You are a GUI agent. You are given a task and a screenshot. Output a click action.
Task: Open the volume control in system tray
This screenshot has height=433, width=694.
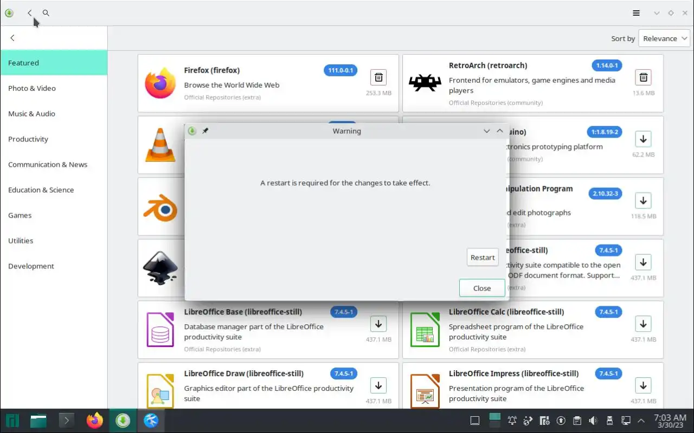(x=593, y=421)
